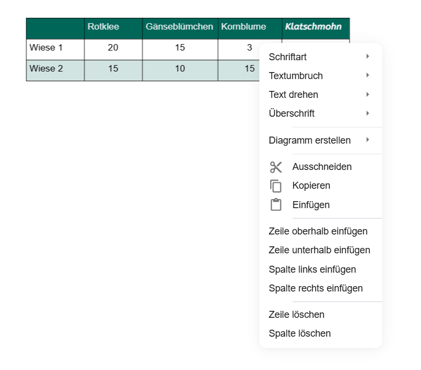This screenshot has width=421, height=370.
Task: Expand the Schriftart submenu arrow
Action: coord(367,56)
